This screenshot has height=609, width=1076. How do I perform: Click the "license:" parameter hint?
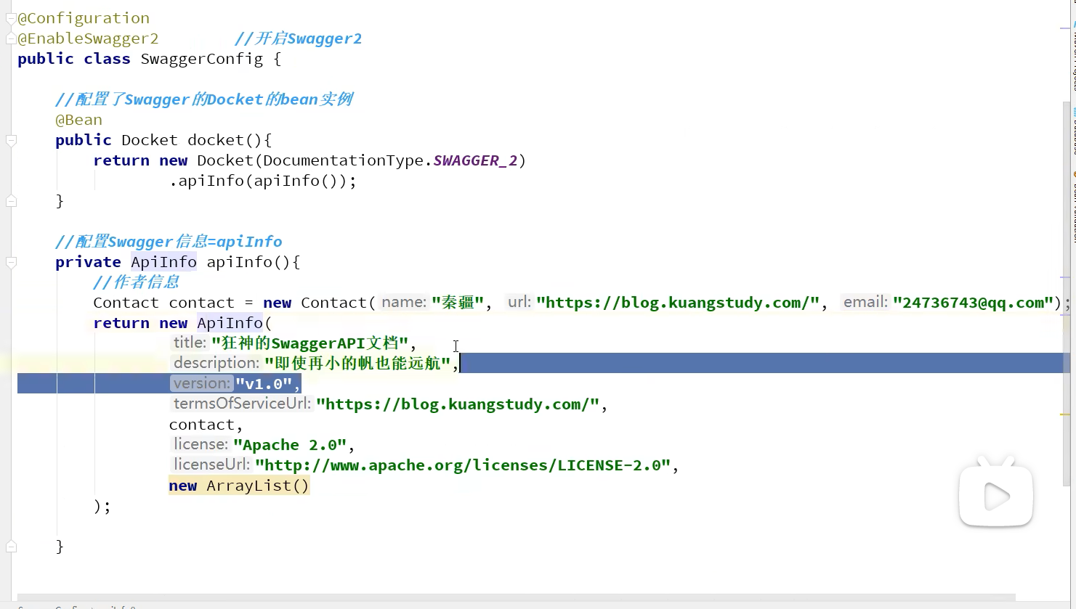point(201,444)
